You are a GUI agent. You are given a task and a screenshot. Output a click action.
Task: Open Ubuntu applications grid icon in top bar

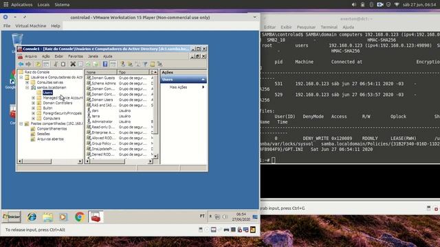point(5,5)
